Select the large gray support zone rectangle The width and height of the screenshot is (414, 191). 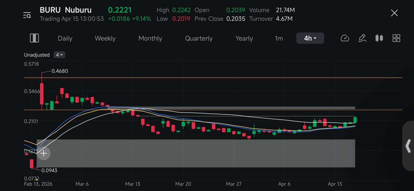coord(196,153)
